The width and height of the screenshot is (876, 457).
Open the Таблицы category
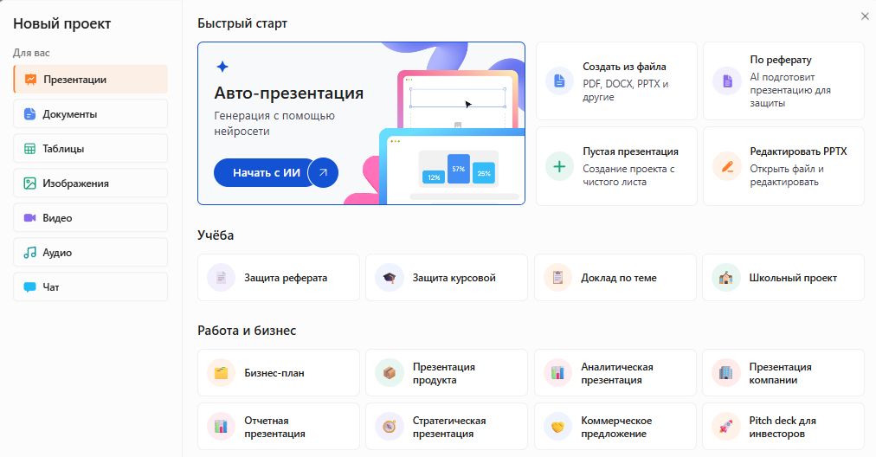pyautogui.click(x=91, y=149)
